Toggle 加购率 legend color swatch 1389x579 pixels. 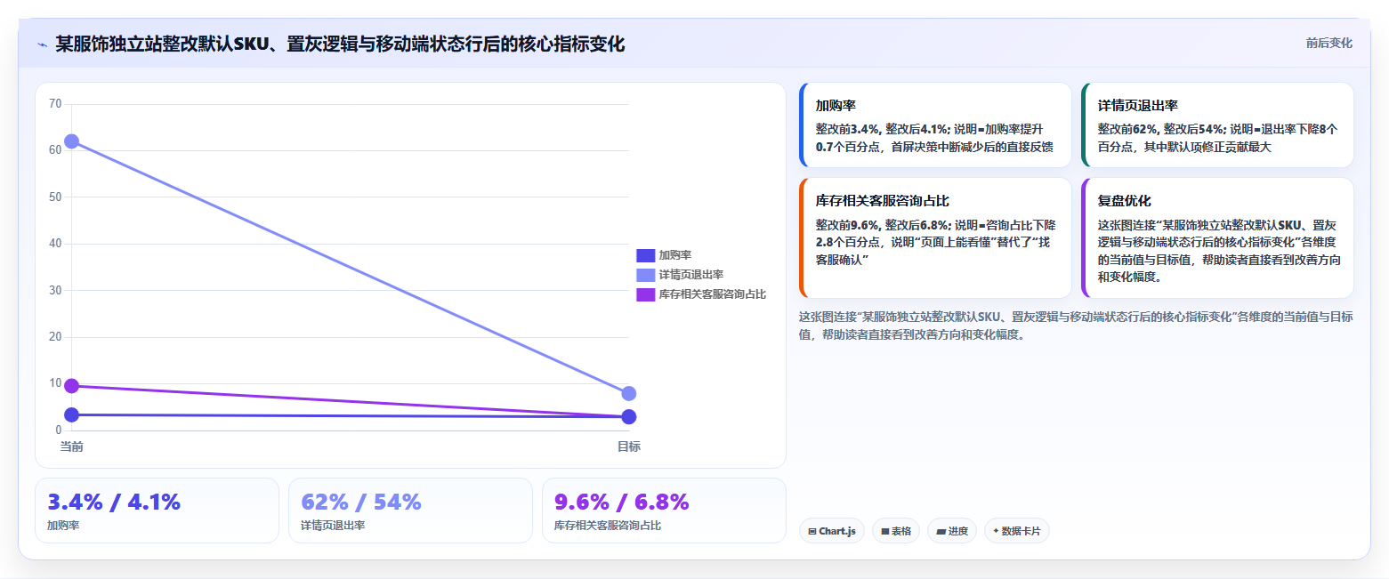tap(645, 255)
